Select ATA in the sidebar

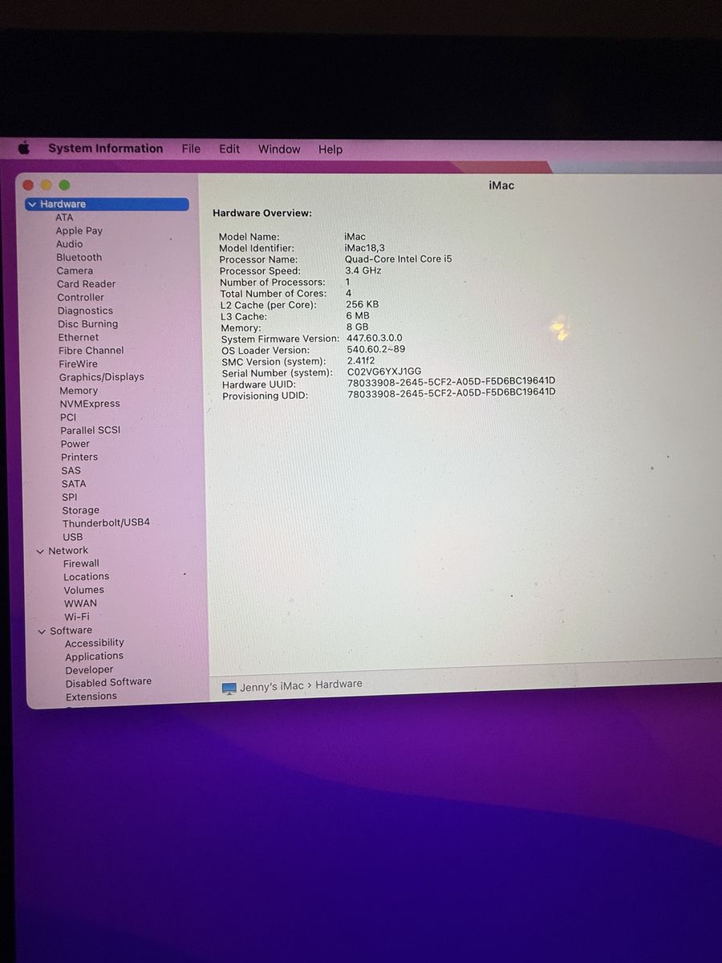click(64, 217)
